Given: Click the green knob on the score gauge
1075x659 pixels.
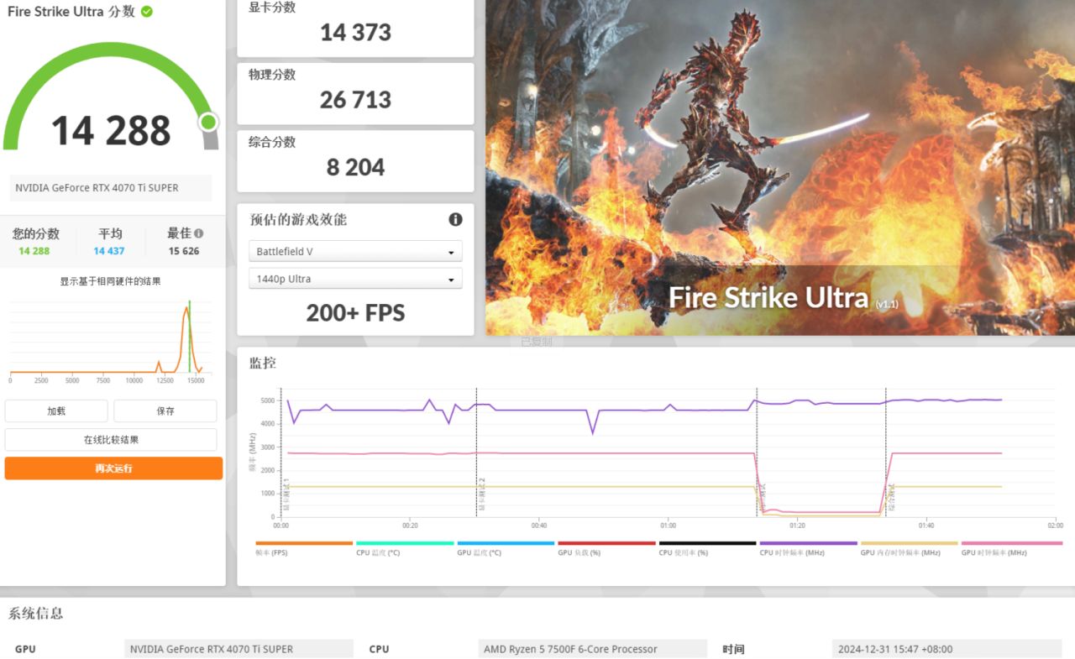Looking at the screenshot, I should (208, 123).
